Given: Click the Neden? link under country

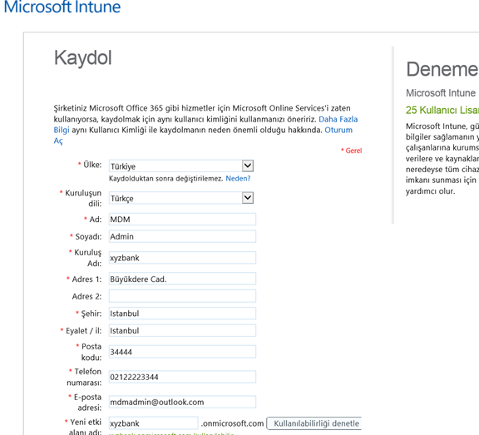Looking at the screenshot, I should pos(238,178).
